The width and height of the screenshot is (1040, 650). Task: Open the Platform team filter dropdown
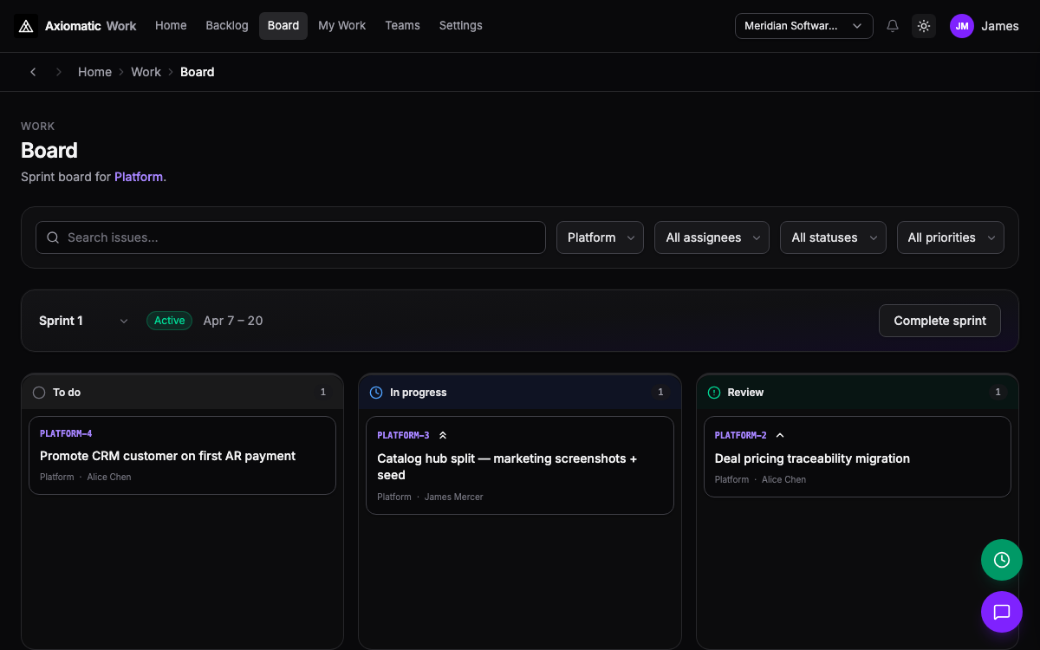[x=600, y=237]
